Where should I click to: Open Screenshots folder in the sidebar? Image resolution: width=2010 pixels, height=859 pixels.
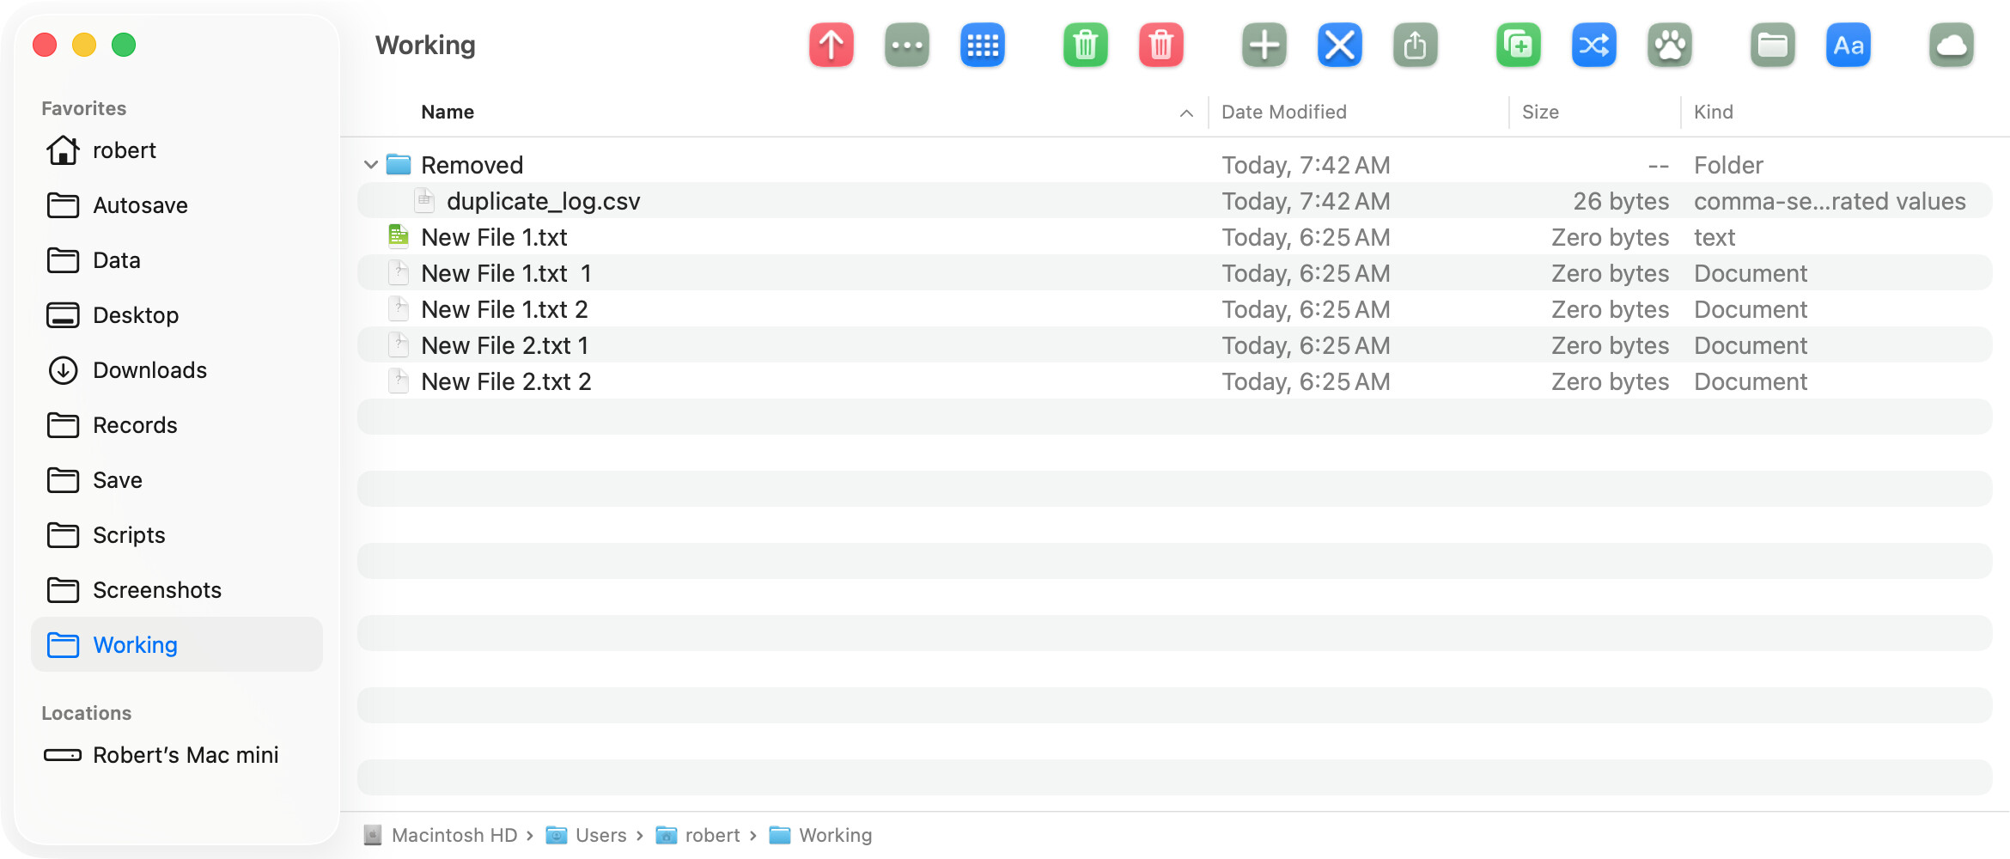(156, 590)
